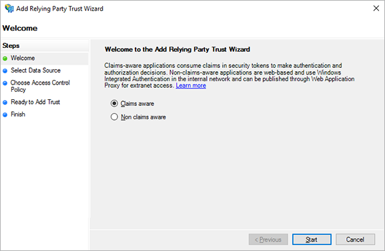Viewport: 385px width, 251px height.
Task: Click the blue bullet beside Choose Access Control
Action: [5, 83]
